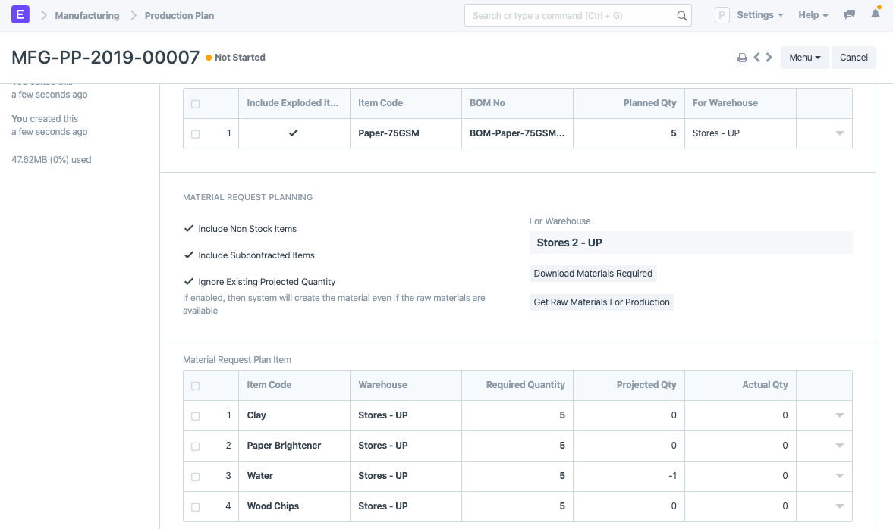The height and width of the screenshot is (529, 893).
Task: Go to next document arrow
Action: coord(769,58)
